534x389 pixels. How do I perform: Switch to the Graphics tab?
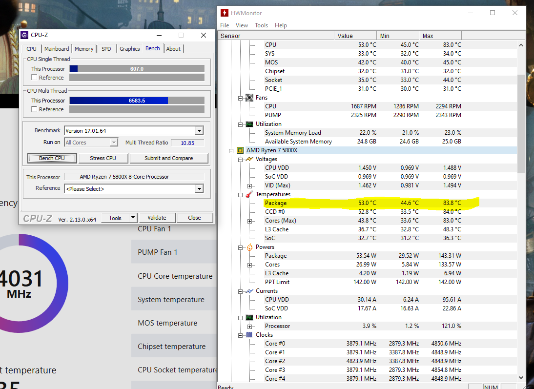point(129,49)
